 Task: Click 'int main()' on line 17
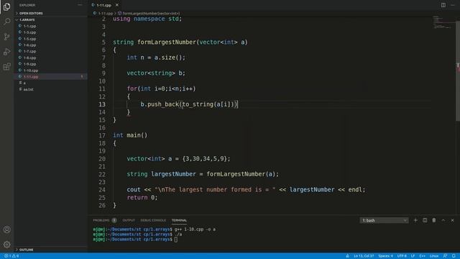tap(130, 135)
